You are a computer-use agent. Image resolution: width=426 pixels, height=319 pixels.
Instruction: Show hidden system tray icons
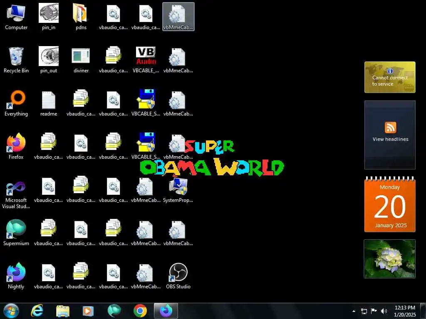click(x=354, y=311)
